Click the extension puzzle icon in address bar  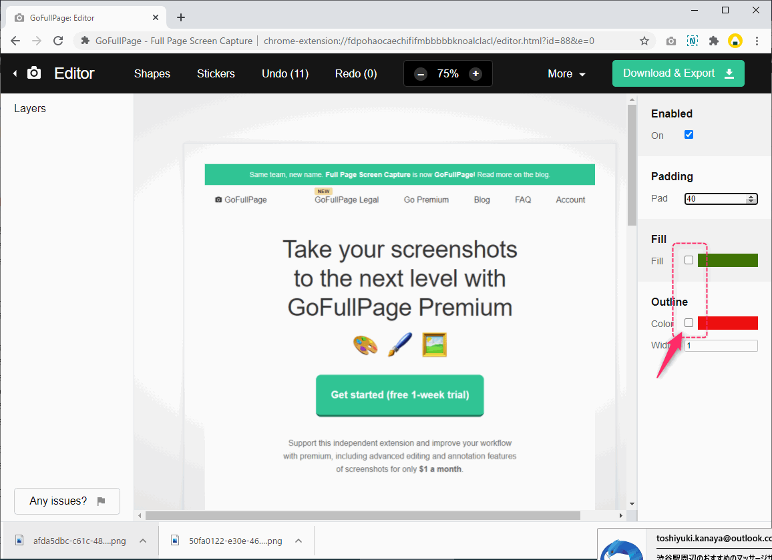coord(85,41)
